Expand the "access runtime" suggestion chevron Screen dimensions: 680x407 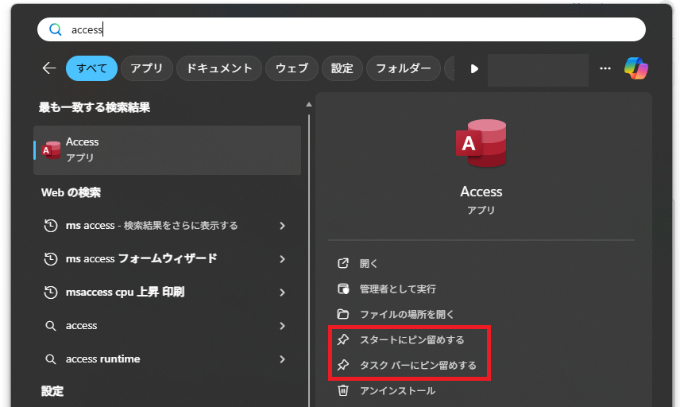[x=282, y=359]
